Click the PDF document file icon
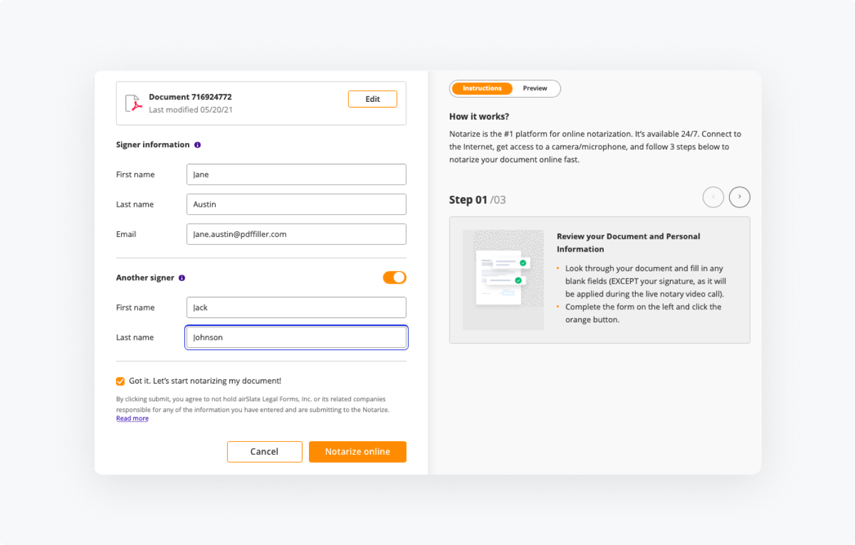 pos(133,103)
